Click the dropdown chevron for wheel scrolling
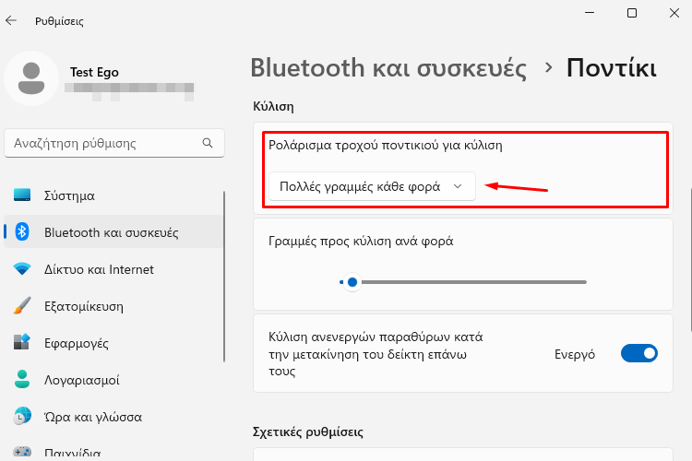The height and width of the screenshot is (461, 692). (x=458, y=186)
